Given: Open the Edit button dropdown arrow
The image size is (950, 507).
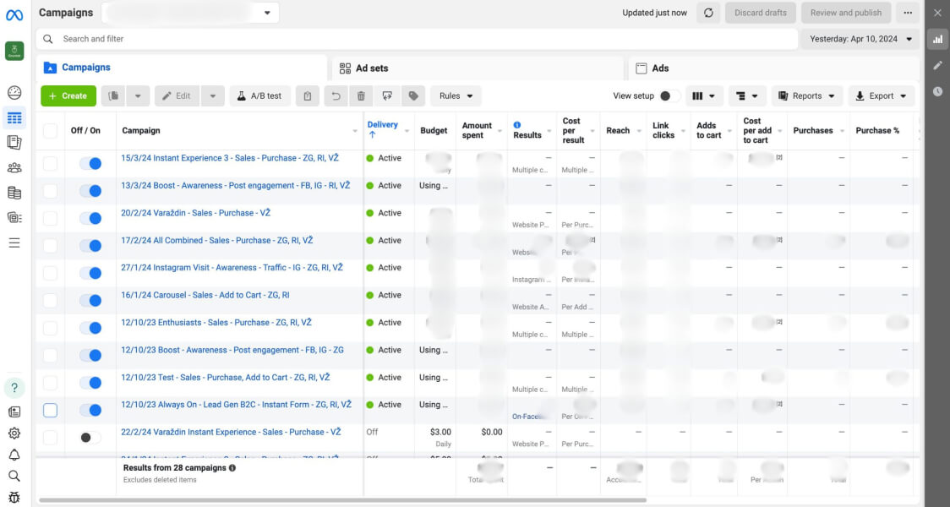Looking at the screenshot, I should click(x=213, y=95).
